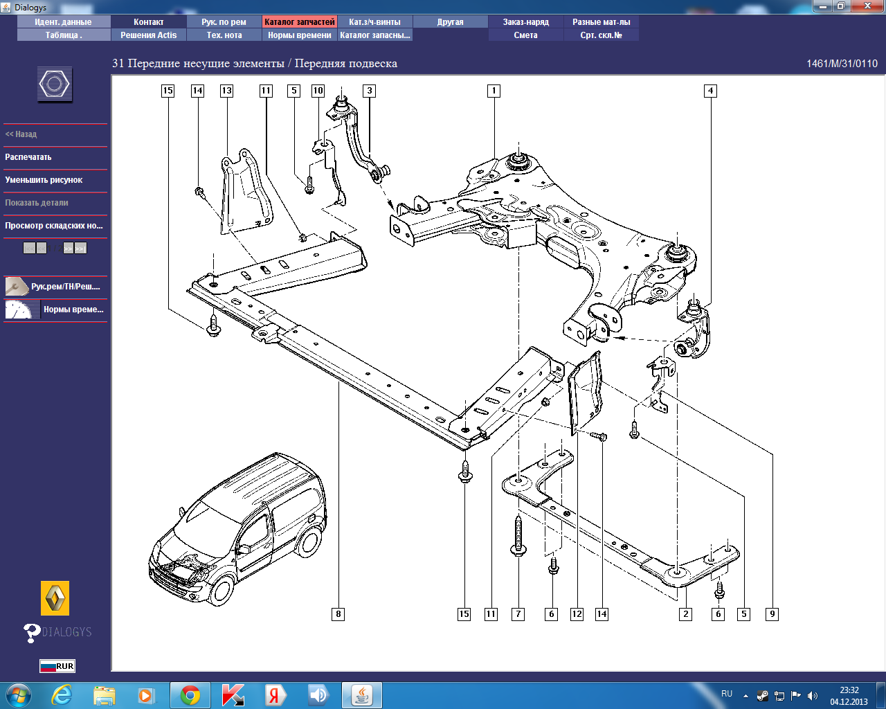The image size is (886, 709).
Task: Click the yellow Renault logo
Action: tap(55, 598)
